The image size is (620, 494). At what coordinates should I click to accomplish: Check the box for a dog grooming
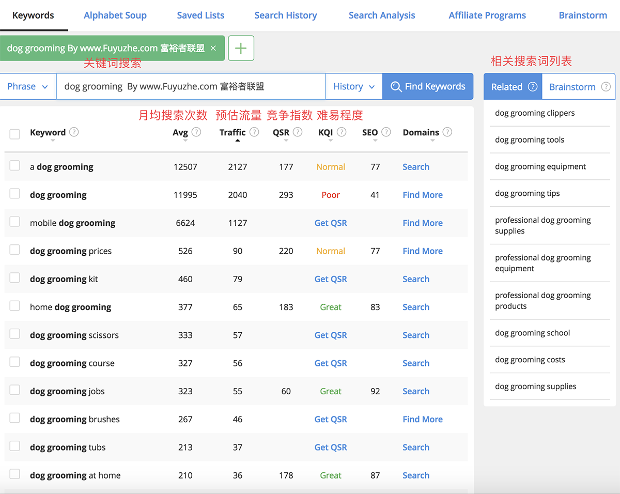15,166
